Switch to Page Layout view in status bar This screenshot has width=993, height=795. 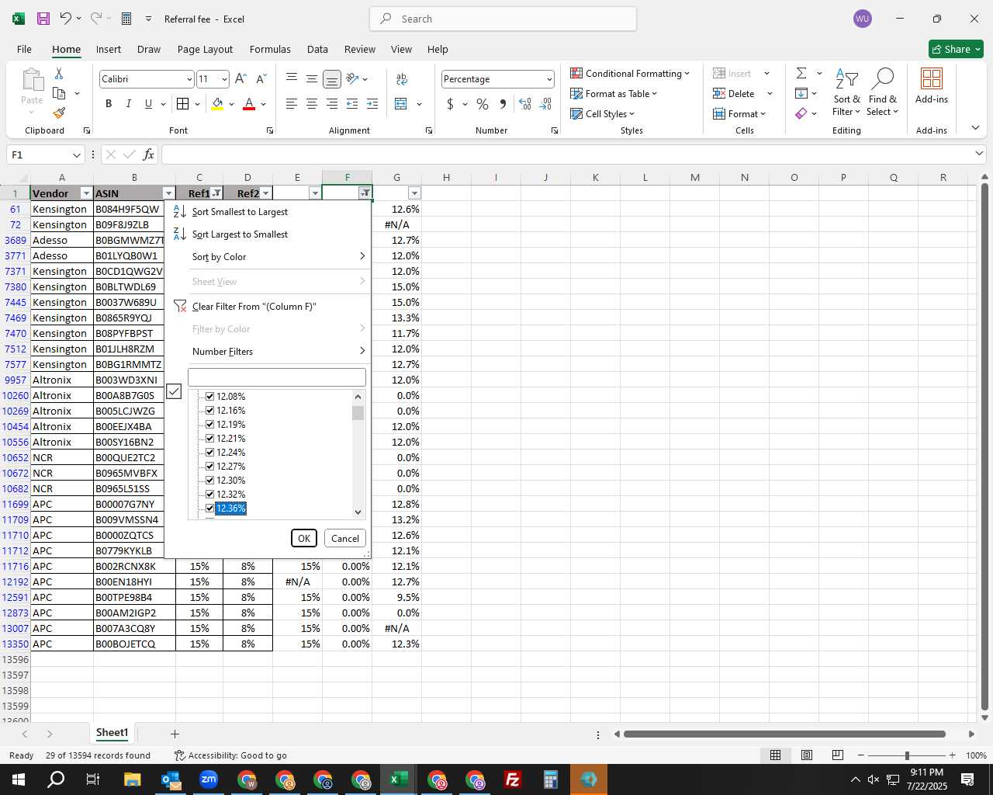807,755
